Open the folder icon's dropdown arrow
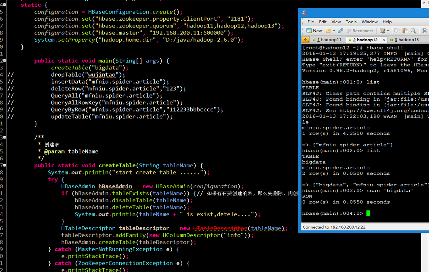The height and width of the screenshot is (272, 429). pyautogui.click(x=334, y=30)
